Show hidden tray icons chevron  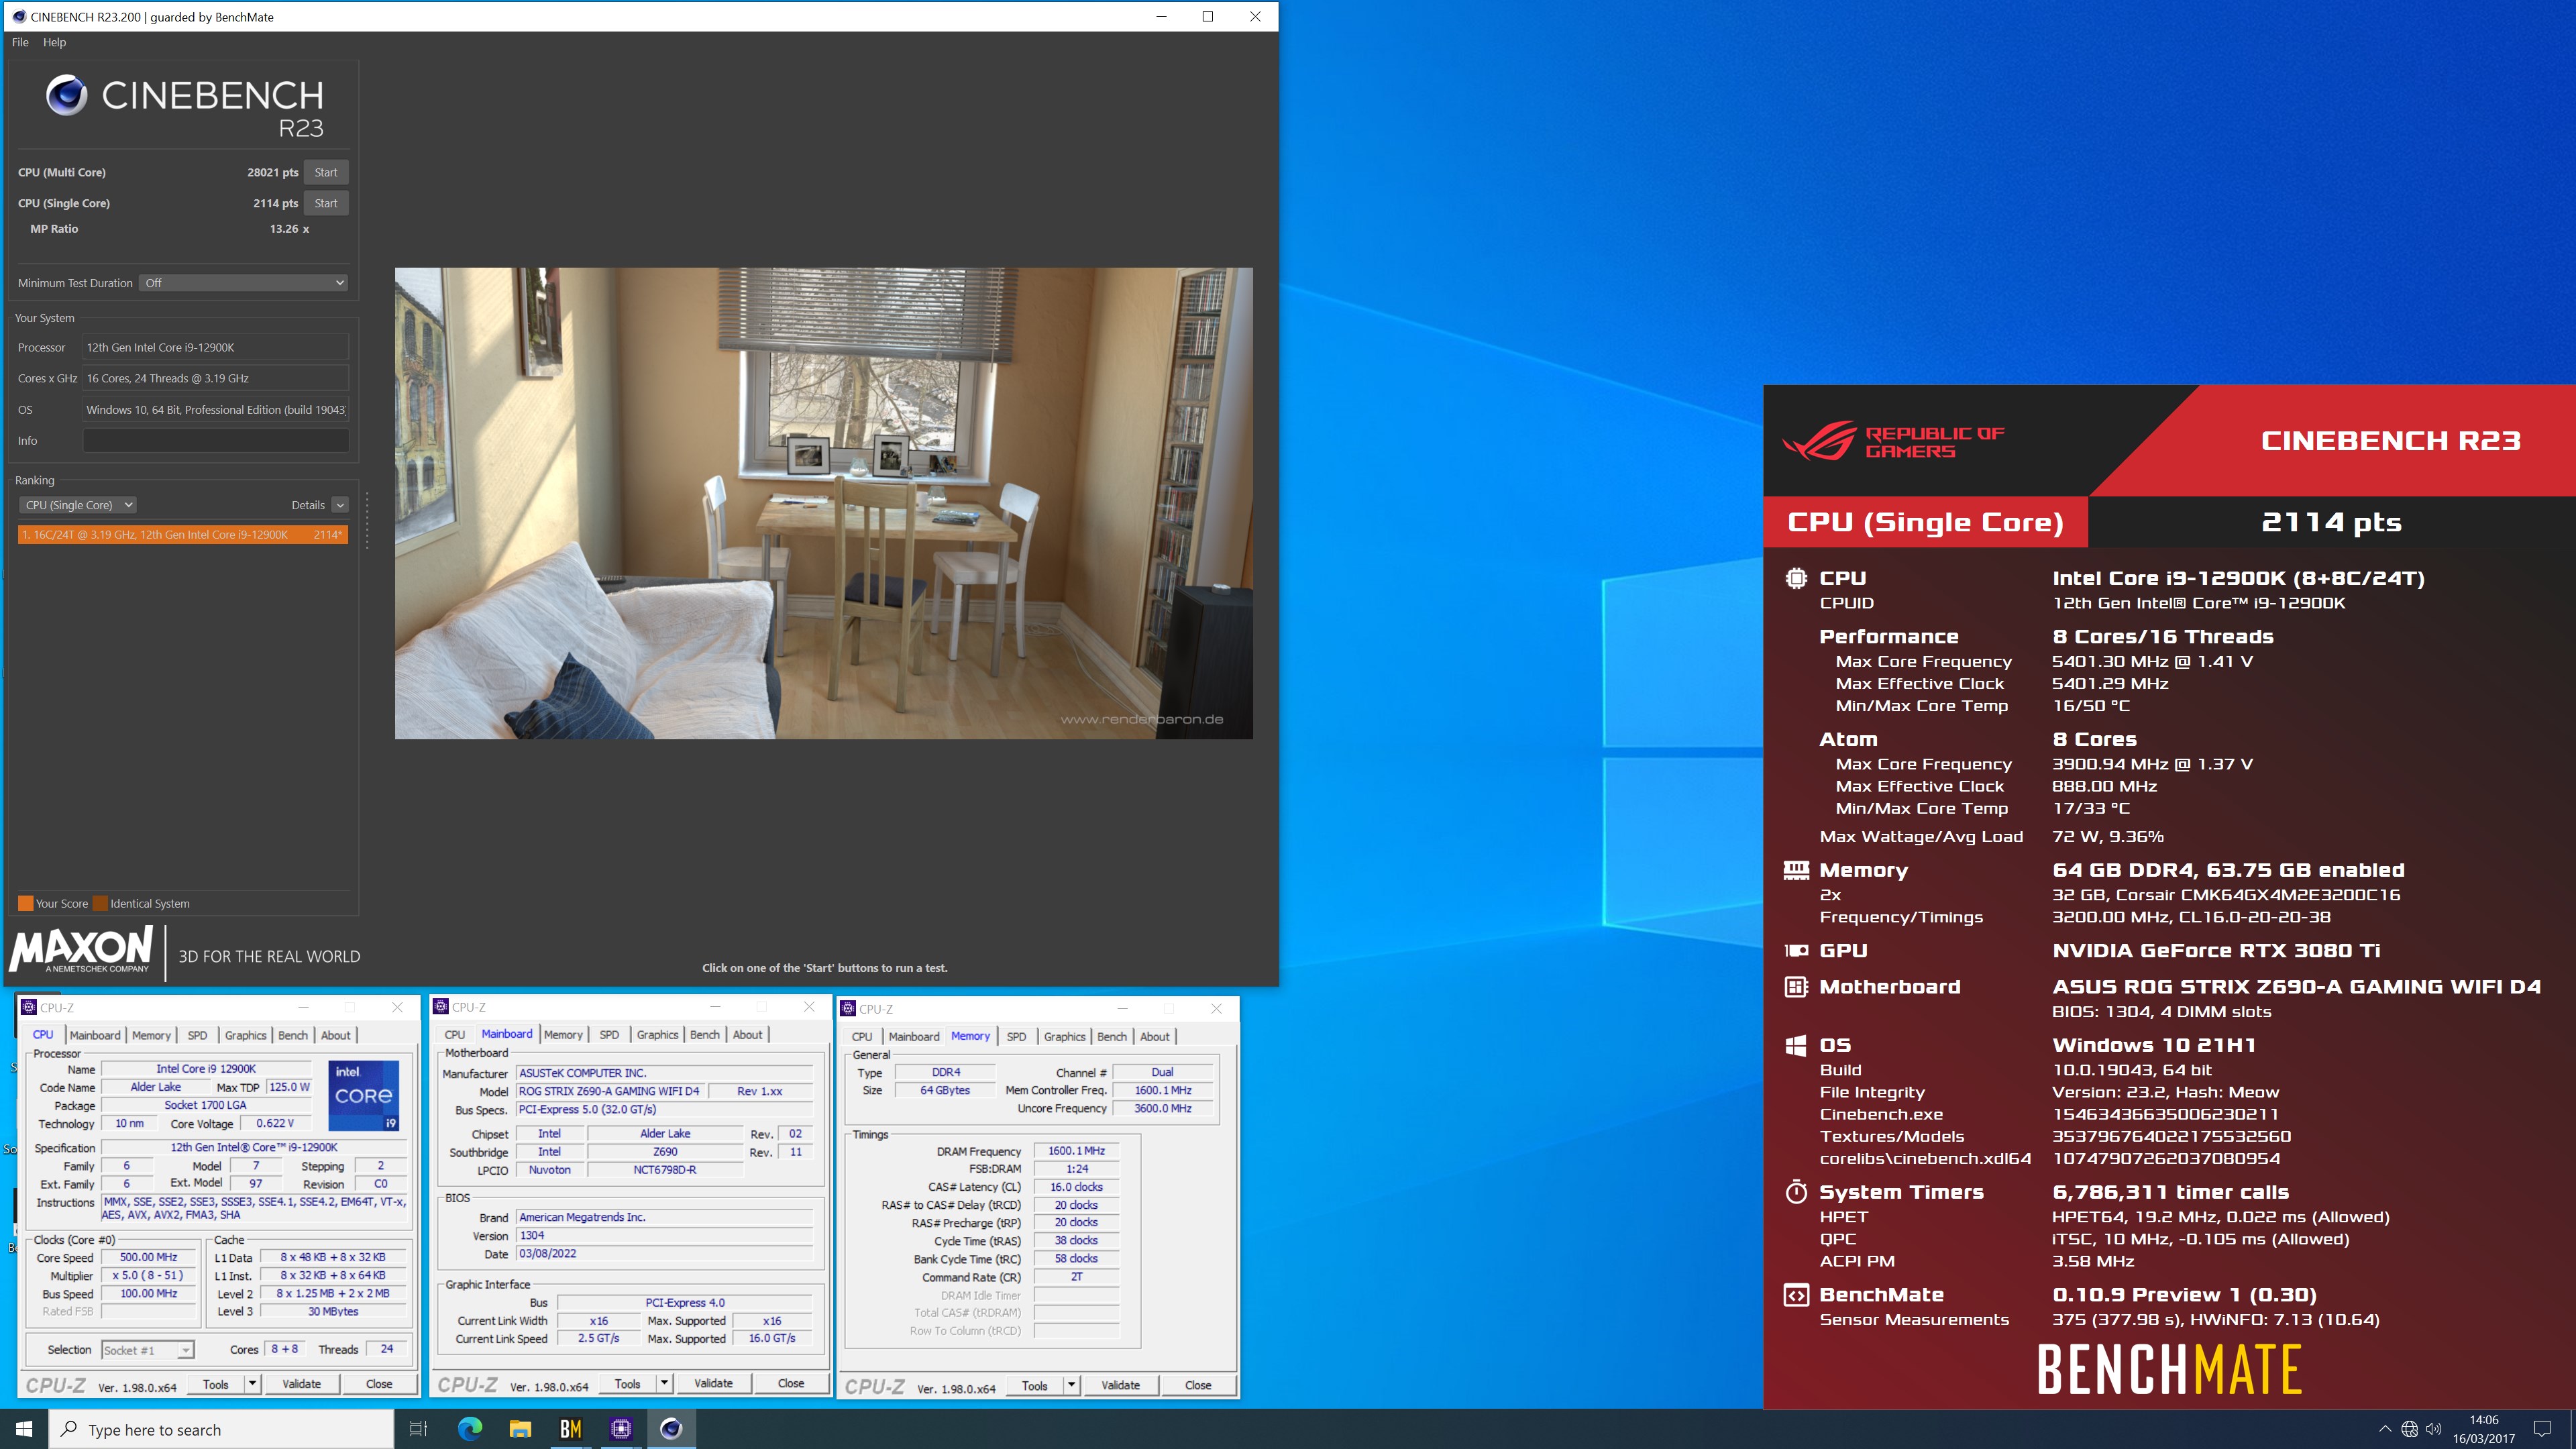tap(2385, 1429)
